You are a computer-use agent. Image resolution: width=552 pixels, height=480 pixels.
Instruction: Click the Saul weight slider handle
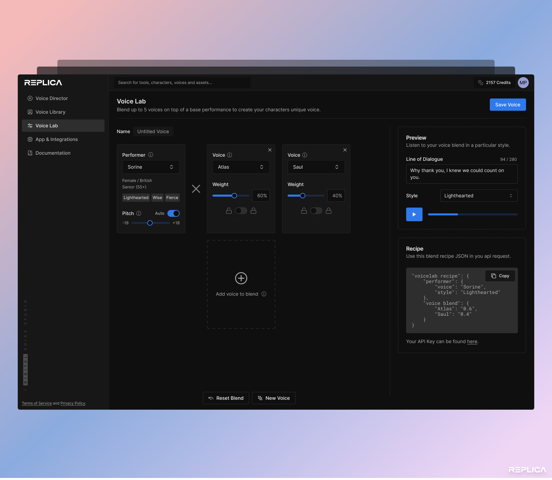303,196
